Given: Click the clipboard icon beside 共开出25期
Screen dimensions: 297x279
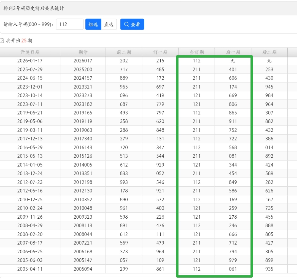Looking at the screenshot, I should point(2,41).
